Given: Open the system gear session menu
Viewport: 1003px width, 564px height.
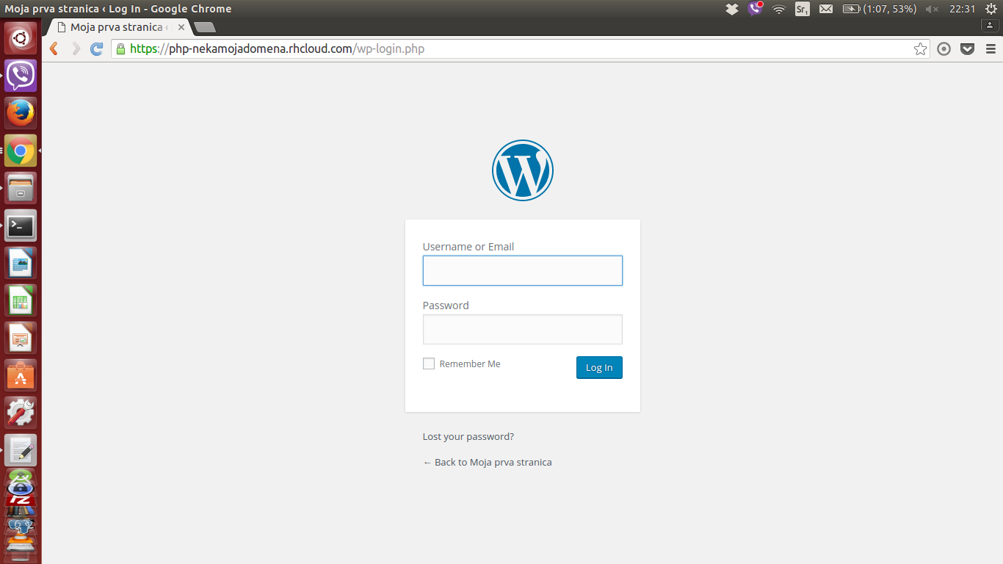Looking at the screenshot, I should pyautogui.click(x=991, y=9).
